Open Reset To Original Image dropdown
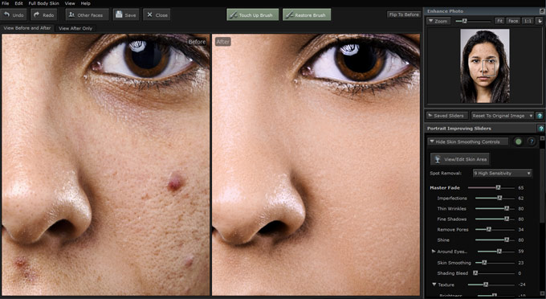This screenshot has height=299, width=546. [503, 116]
